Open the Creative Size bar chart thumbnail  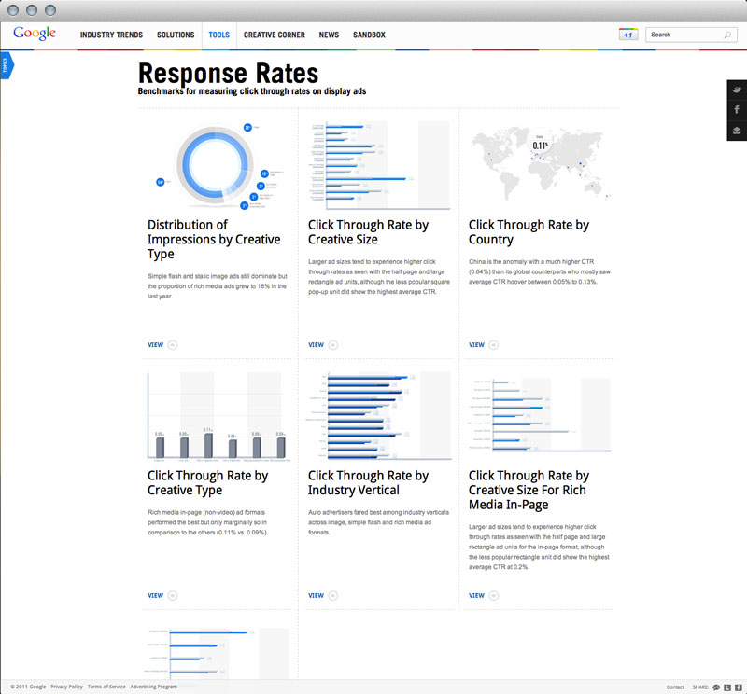point(379,165)
